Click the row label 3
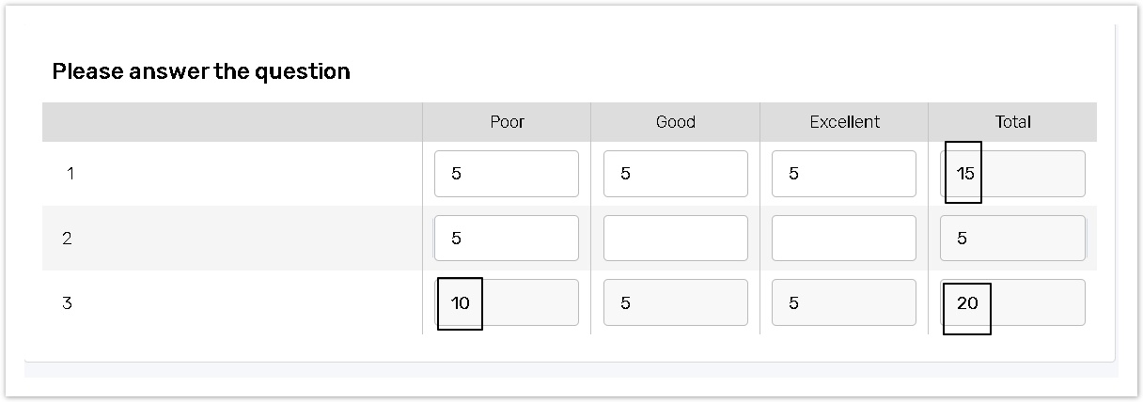1143x402 pixels. [x=67, y=303]
